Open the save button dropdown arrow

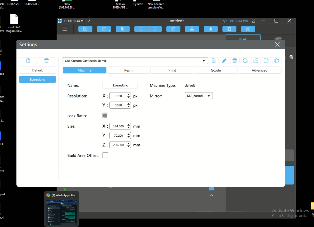pyautogui.click(x=109, y=30)
